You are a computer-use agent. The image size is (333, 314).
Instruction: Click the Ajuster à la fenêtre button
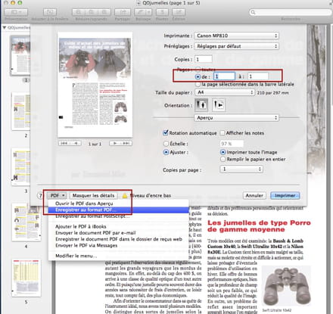click(50, 12)
